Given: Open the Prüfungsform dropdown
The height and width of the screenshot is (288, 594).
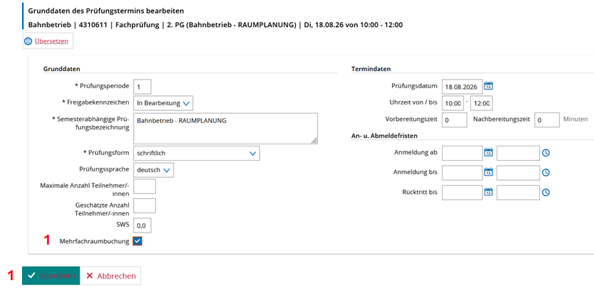Looking at the screenshot, I should pos(196,154).
